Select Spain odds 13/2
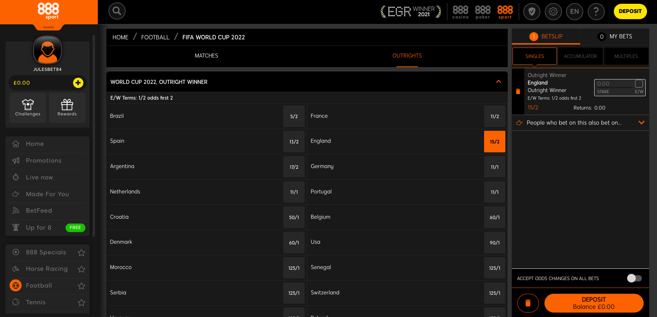This screenshot has height=317, width=657. point(294,142)
